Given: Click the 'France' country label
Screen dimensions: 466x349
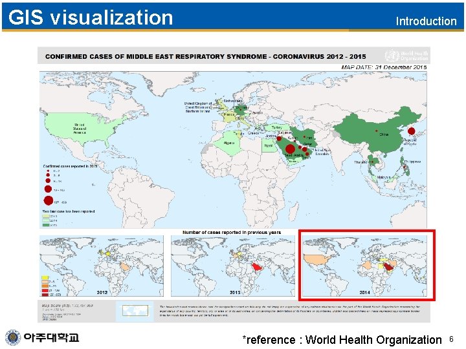Looking at the screenshot, I should click(x=229, y=114).
